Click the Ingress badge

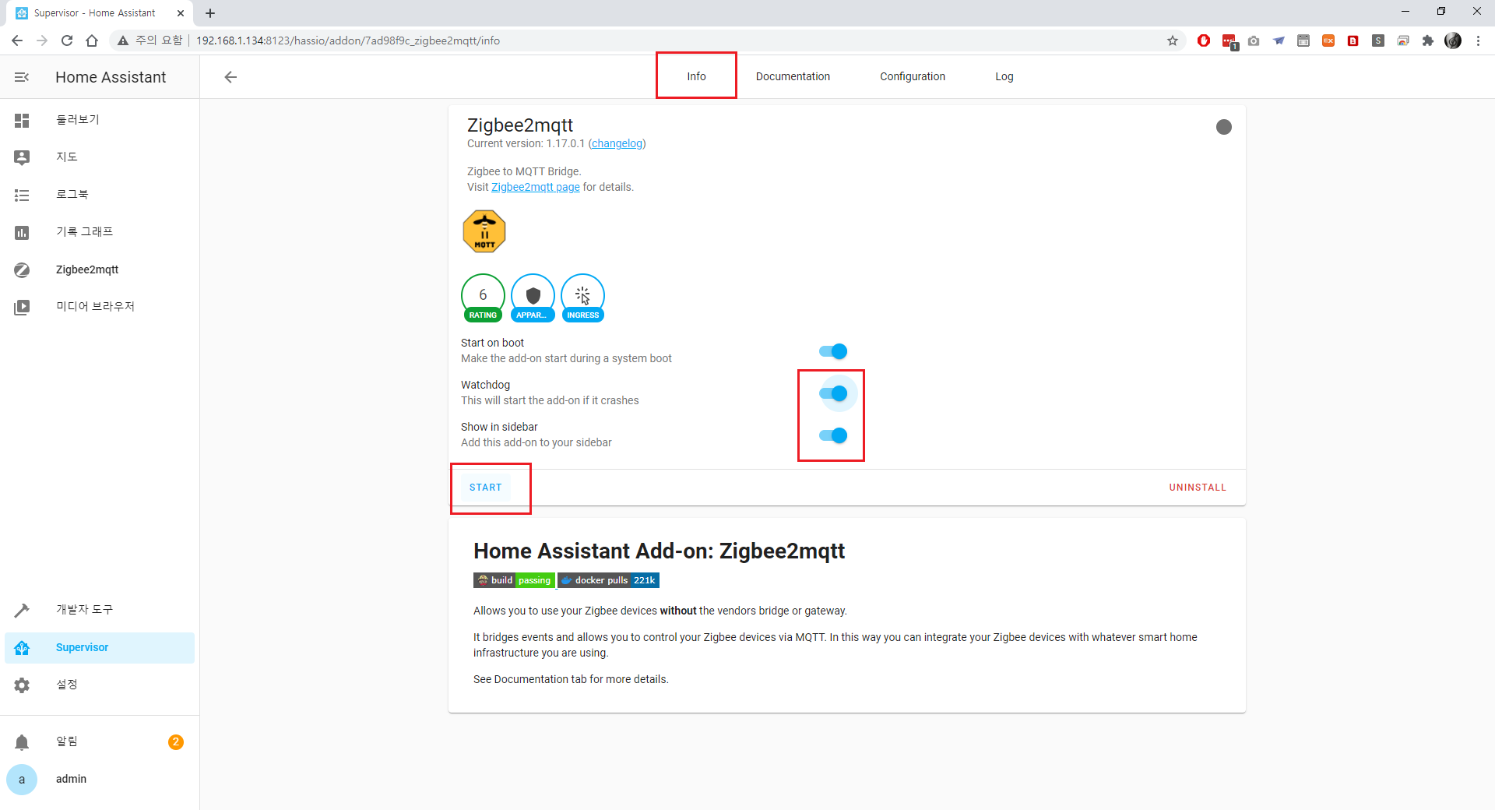582,298
